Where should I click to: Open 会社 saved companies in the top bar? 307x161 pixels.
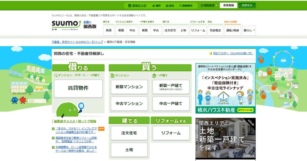click(170, 6)
